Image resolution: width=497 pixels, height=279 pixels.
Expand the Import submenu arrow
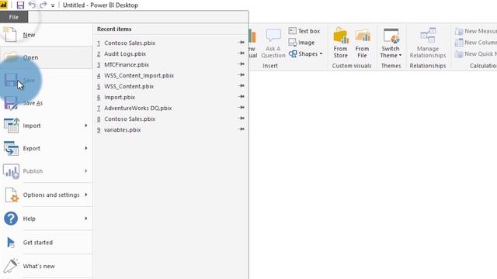tap(86, 126)
